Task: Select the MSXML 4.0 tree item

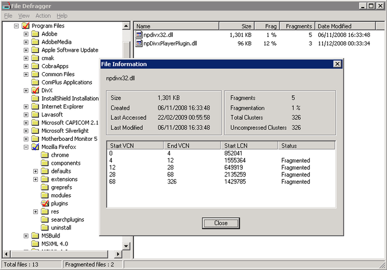Action: [x=55, y=244]
